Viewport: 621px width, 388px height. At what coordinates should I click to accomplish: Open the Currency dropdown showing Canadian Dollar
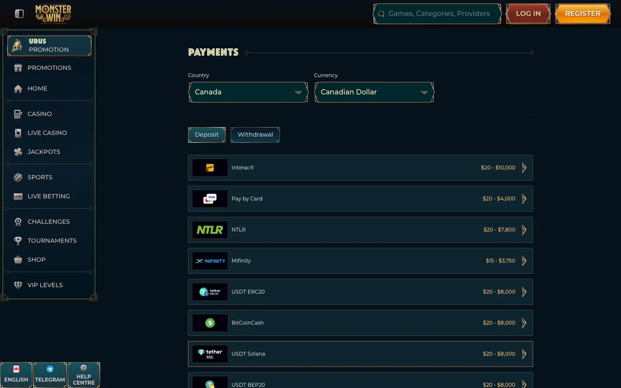click(x=374, y=92)
